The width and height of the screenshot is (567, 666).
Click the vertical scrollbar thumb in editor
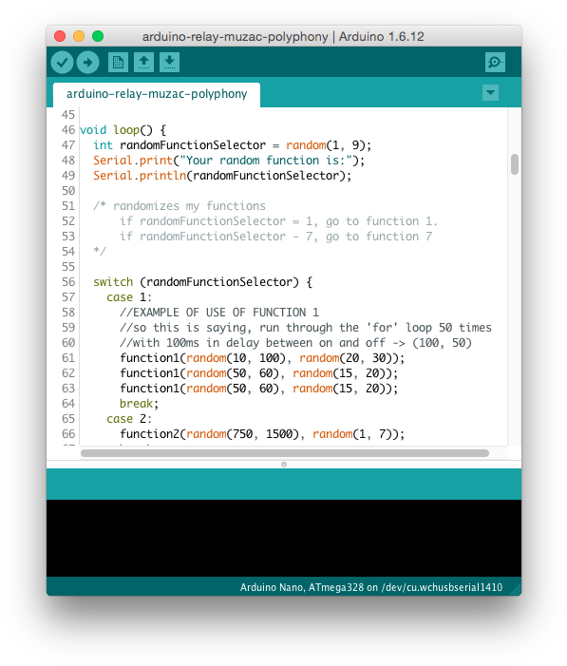click(515, 164)
